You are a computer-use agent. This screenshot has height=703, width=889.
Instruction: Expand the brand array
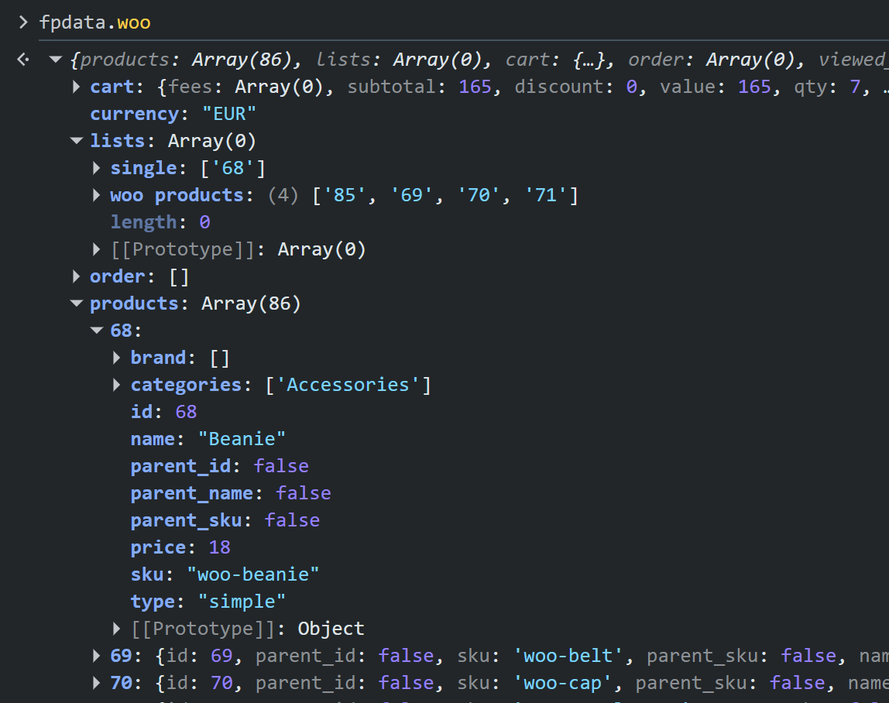(x=116, y=358)
